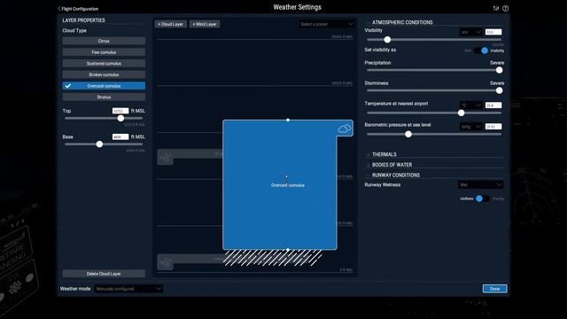Image resolution: width=567 pixels, height=319 pixels.
Task: Choose Stratus cloud type
Action: [x=104, y=97]
